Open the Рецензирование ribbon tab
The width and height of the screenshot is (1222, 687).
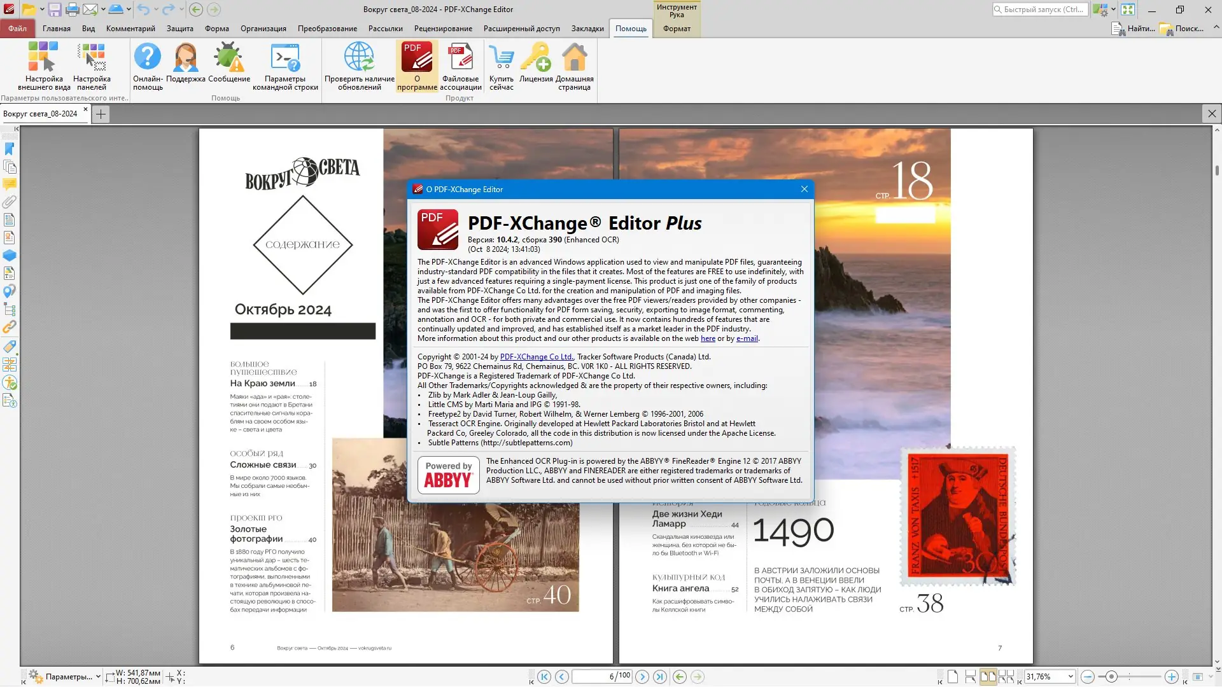click(x=443, y=29)
